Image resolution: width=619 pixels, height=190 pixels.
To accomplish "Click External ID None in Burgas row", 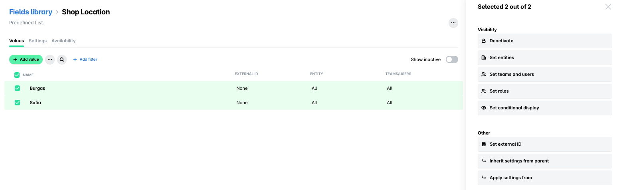I will [242, 88].
